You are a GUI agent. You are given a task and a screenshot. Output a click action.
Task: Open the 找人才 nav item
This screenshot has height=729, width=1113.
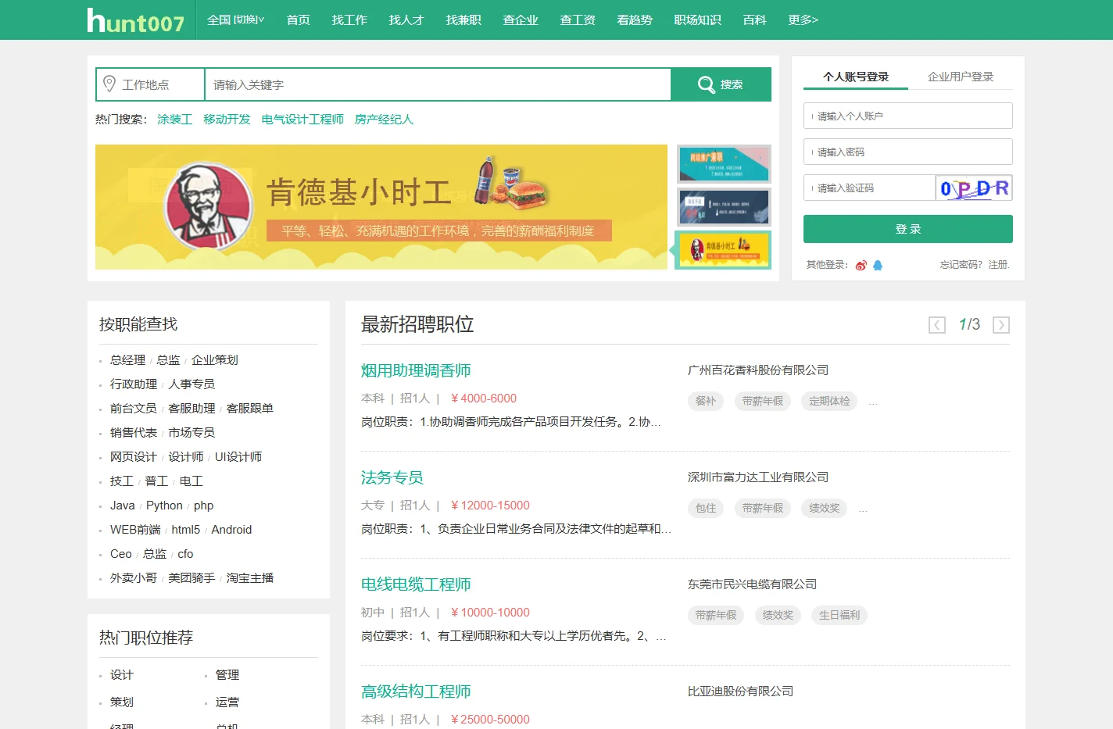click(x=406, y=20)
